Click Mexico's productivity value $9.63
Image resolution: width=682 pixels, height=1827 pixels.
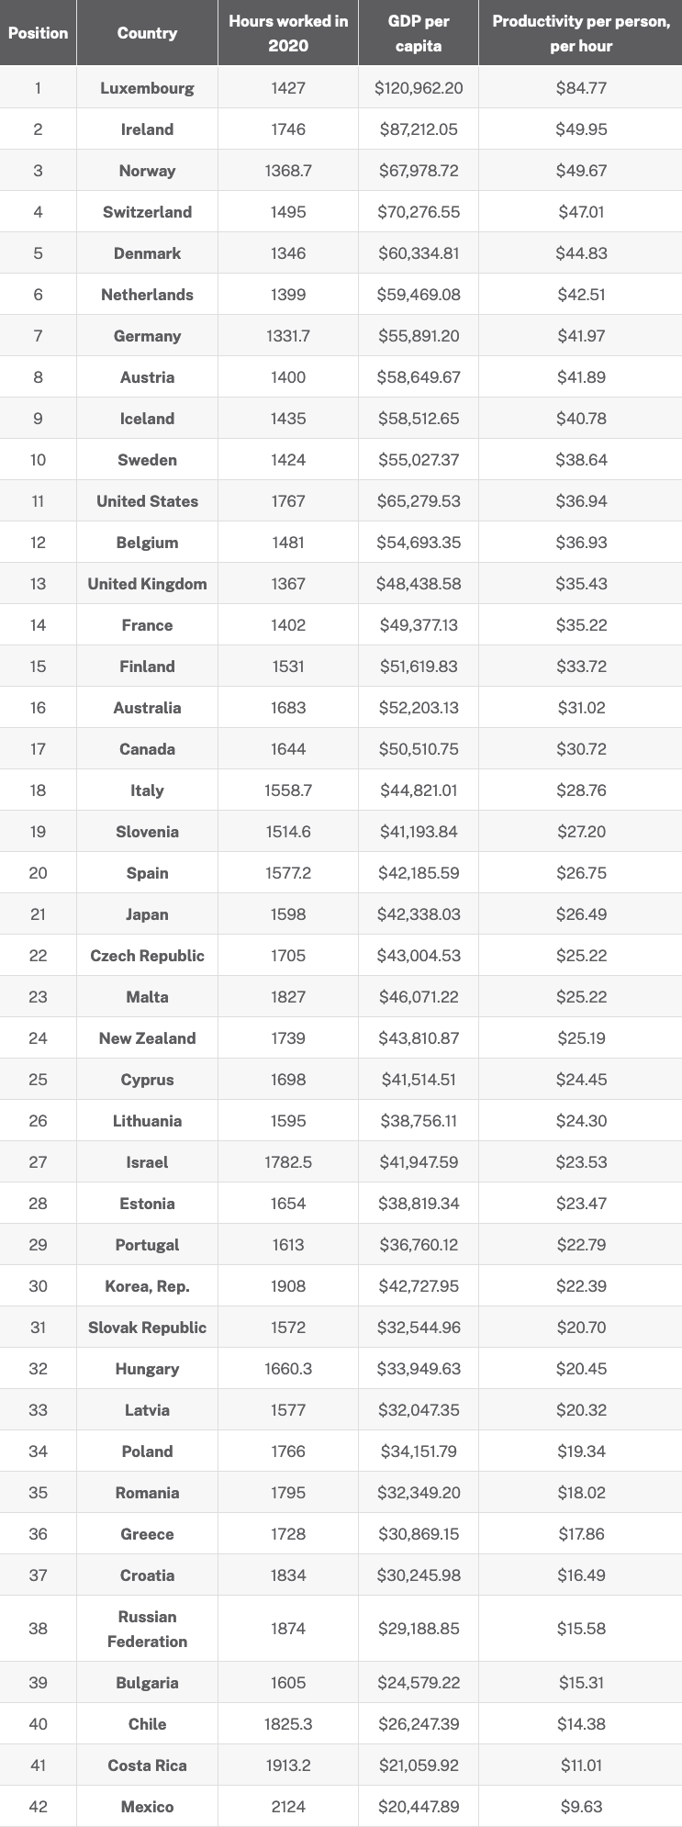click(581, 1807)
